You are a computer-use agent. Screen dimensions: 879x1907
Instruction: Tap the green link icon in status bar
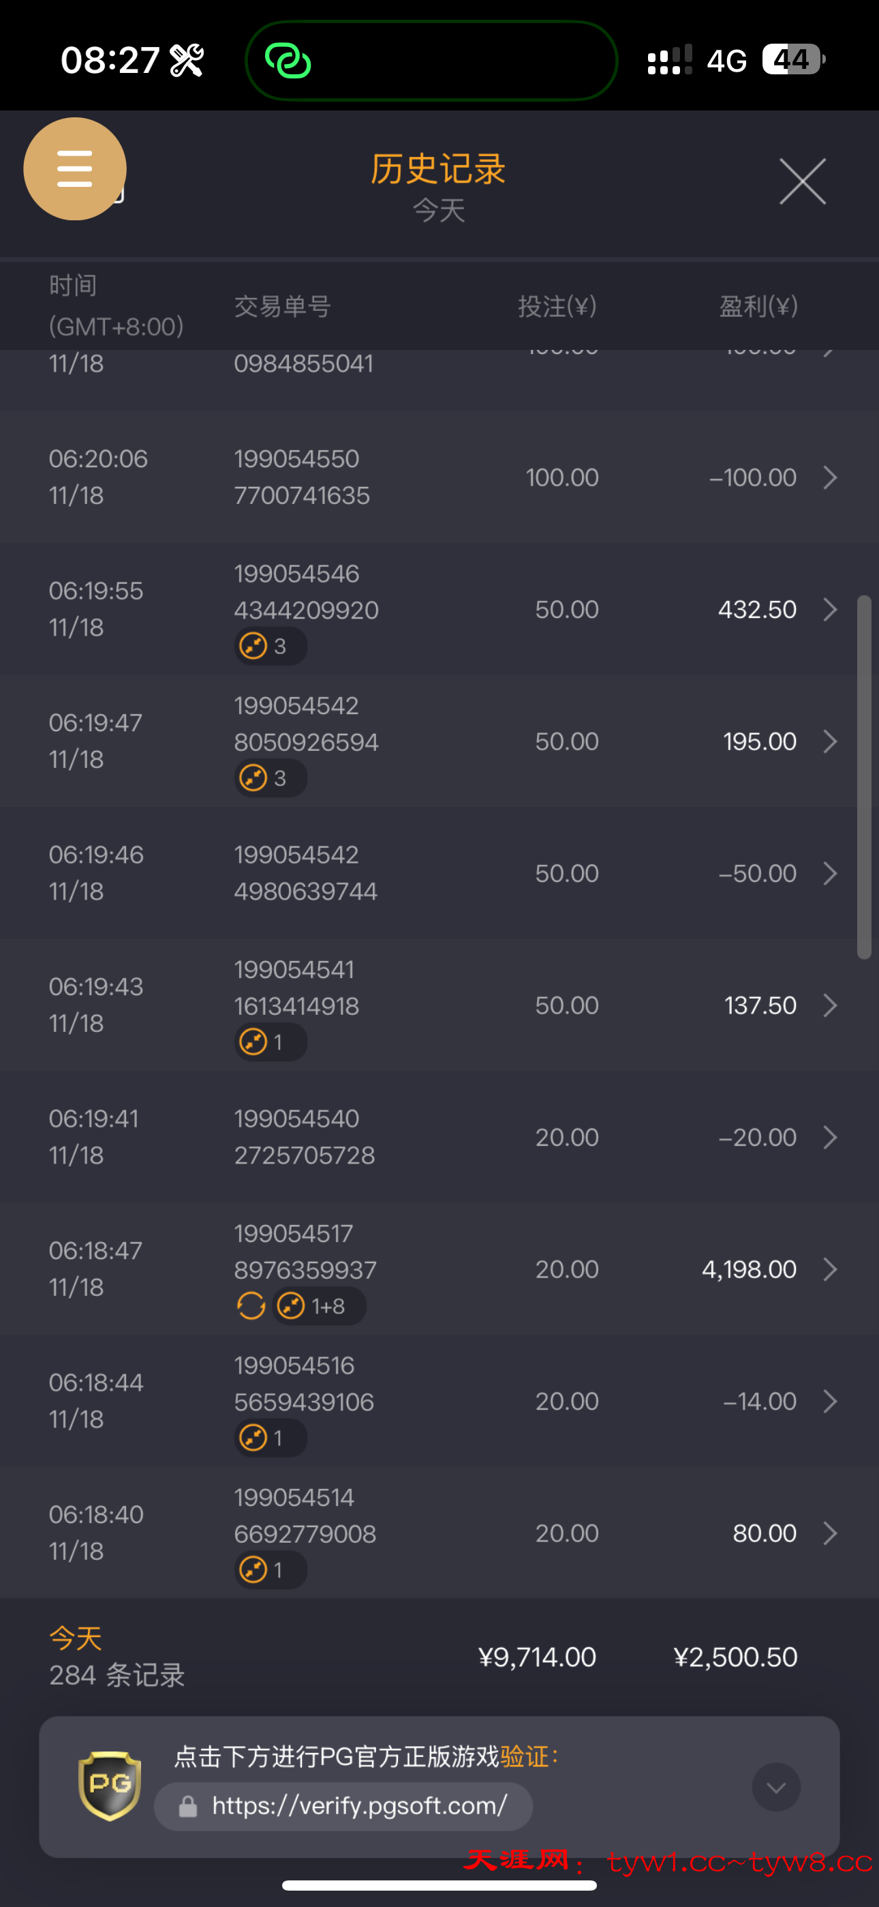pos(288,61)
